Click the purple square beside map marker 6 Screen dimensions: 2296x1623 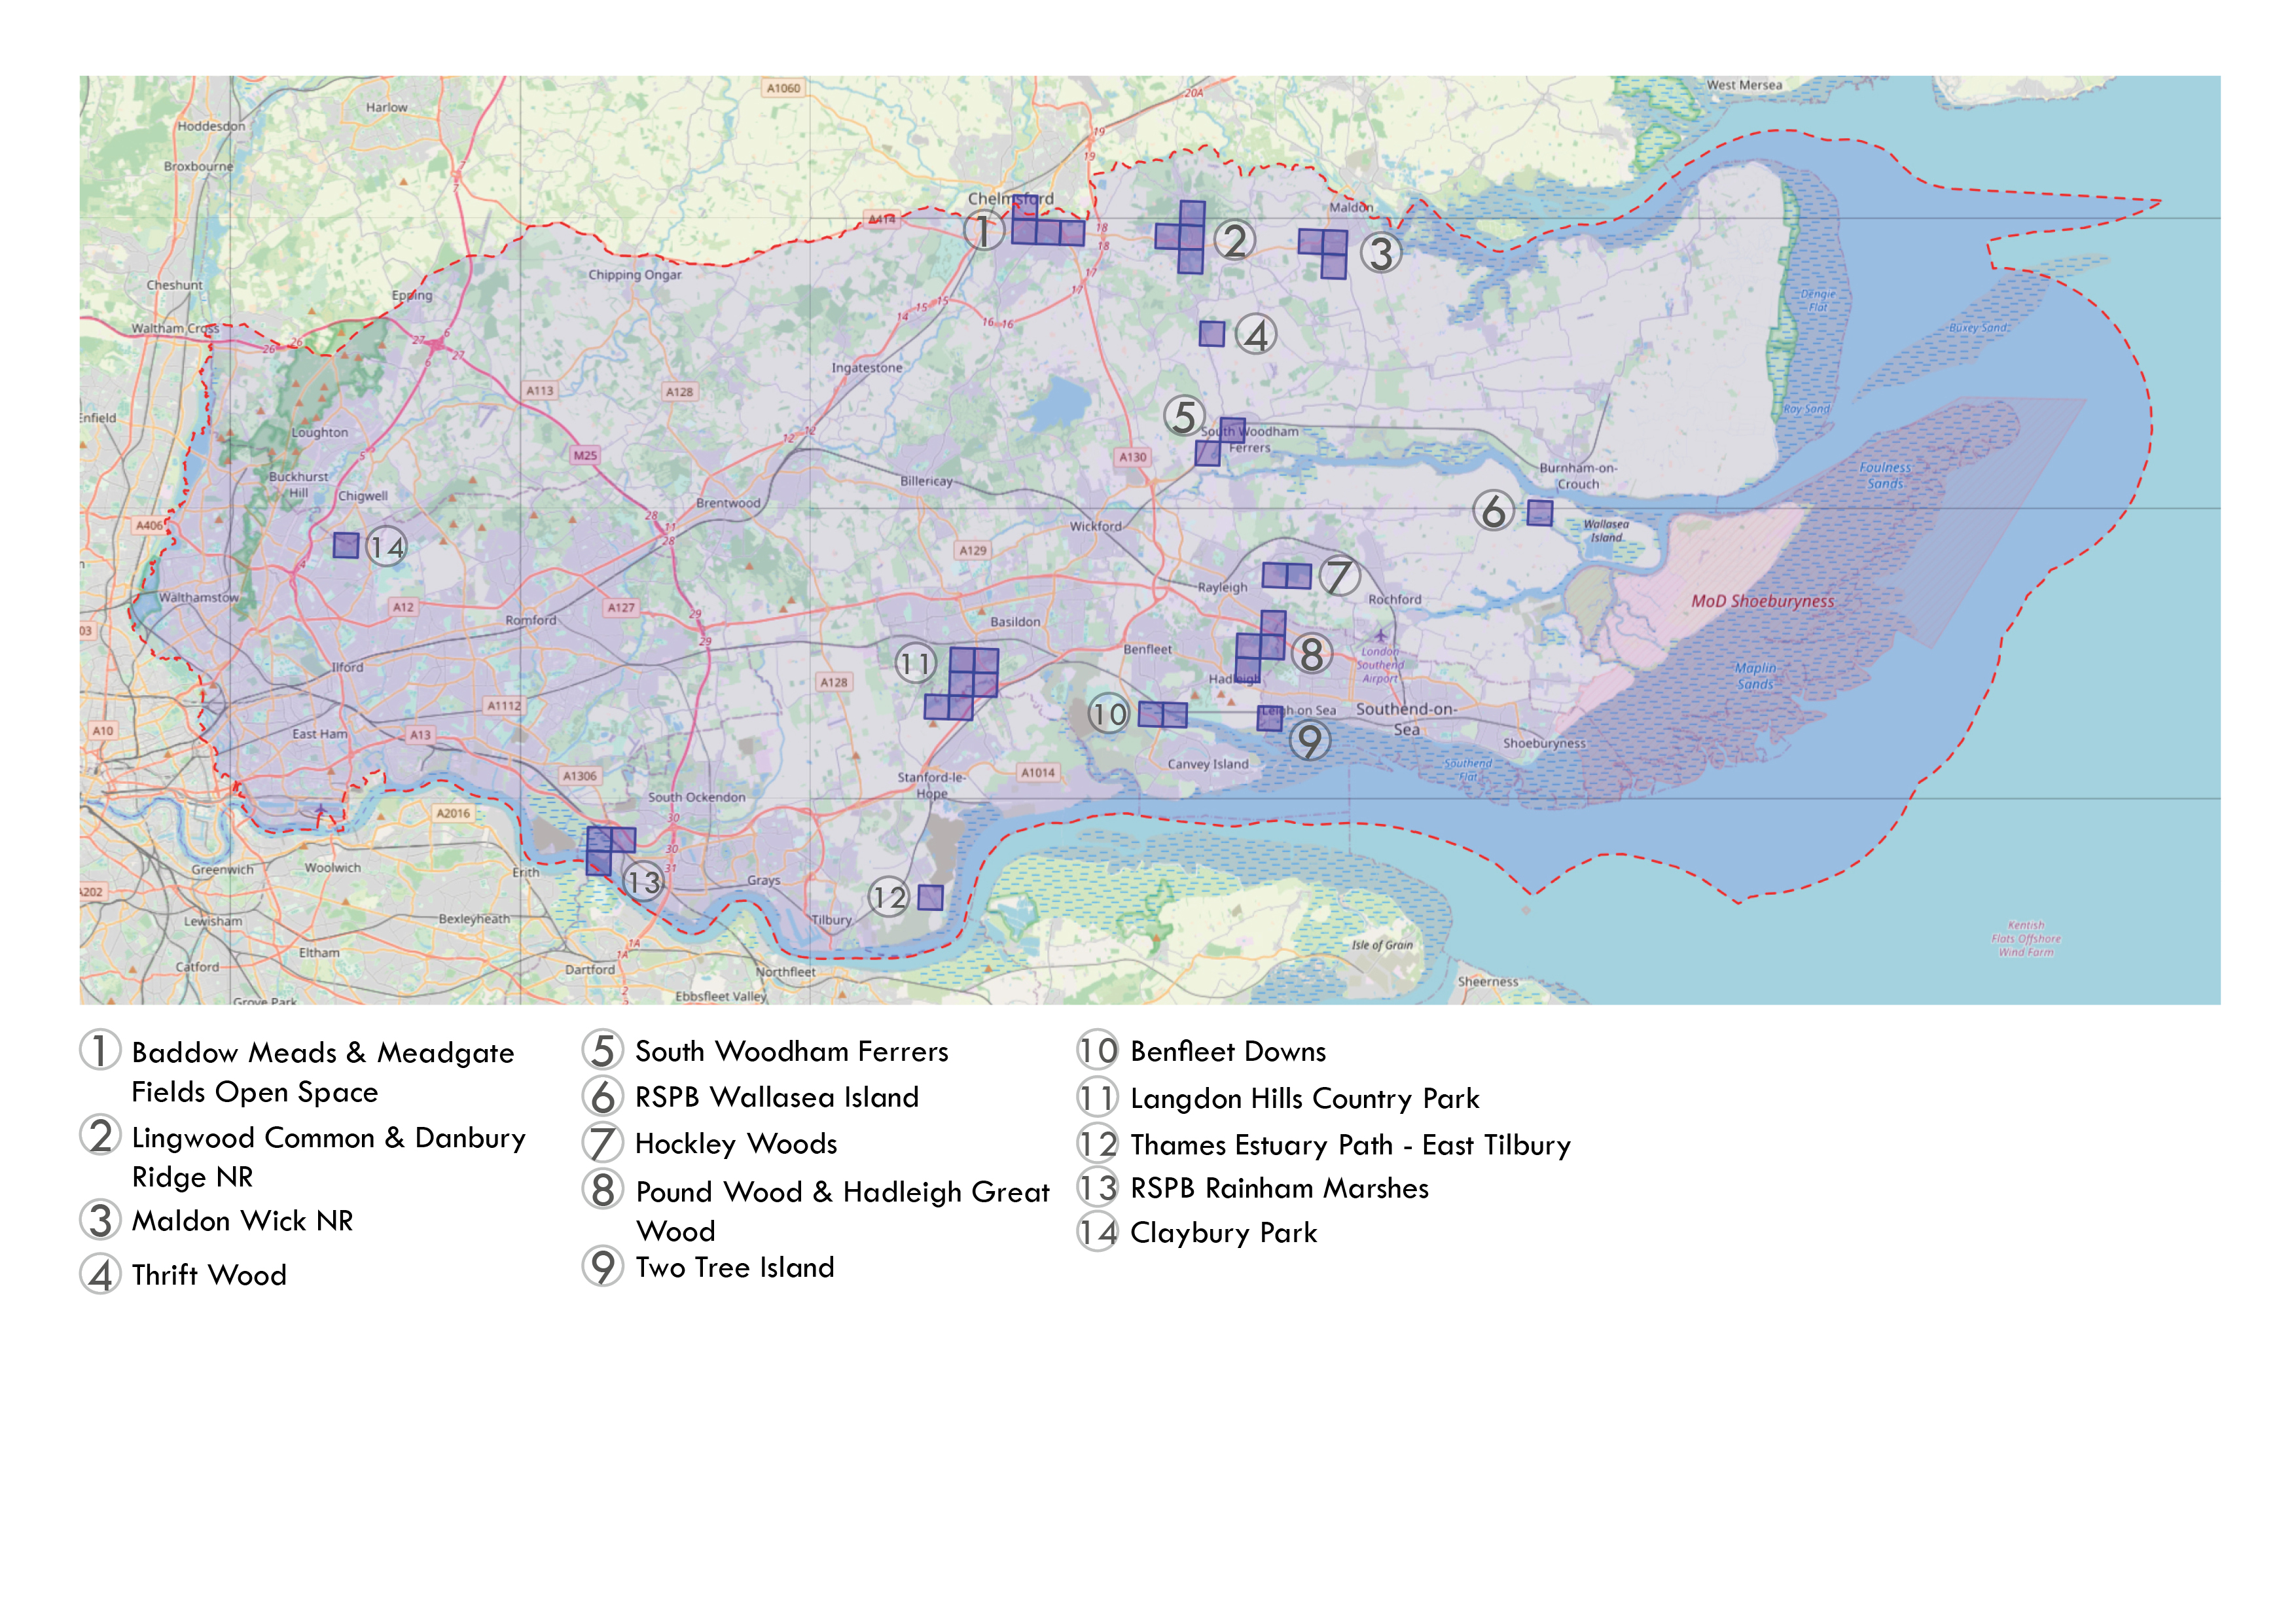(x=1540, y=513)
